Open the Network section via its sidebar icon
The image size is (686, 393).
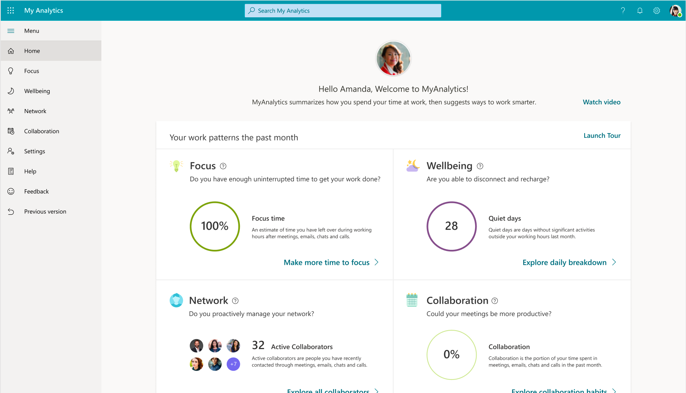pyautogui.click(x=11, y=111)
